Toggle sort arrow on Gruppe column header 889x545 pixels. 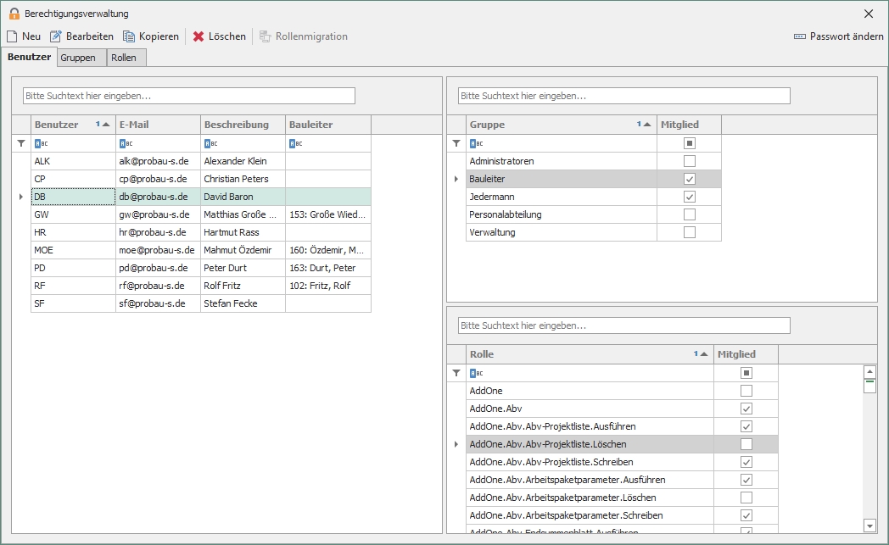646,125
